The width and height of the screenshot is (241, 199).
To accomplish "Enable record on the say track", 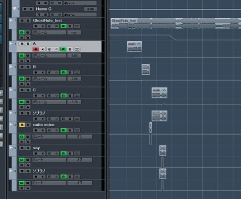I will [36, 153].
